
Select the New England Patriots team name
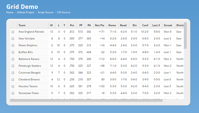coord(31,32)
